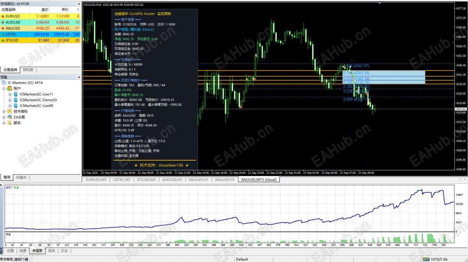The width and height of the screenshot is (468, 262).
Task: Switch to the AUDCAD,H1 chart tab
Action: [172, 180]
